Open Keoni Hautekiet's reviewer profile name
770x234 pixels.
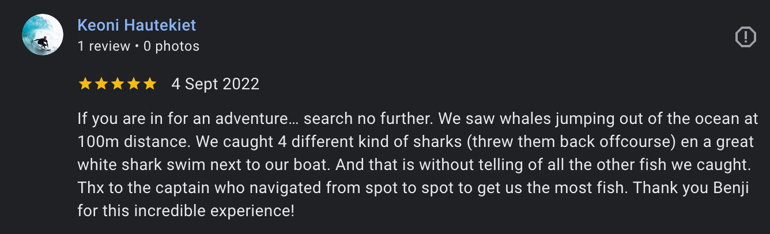click(137, 25)
